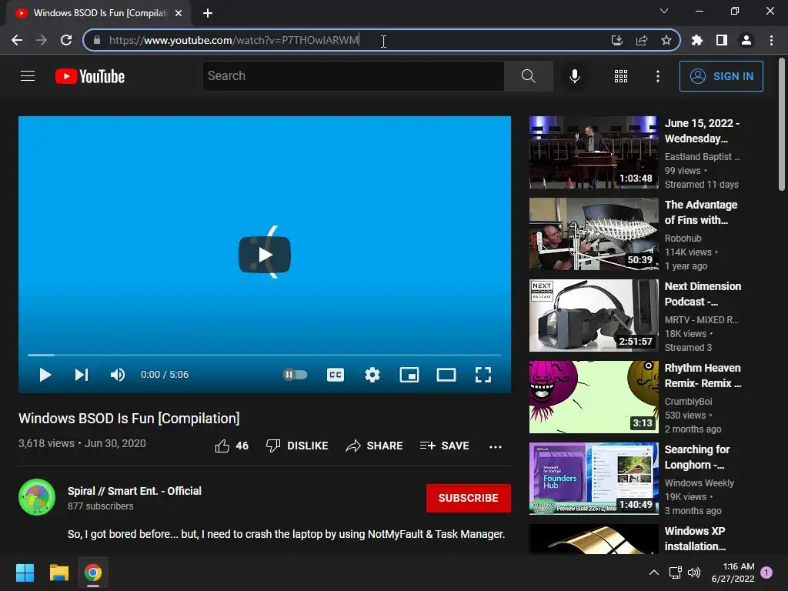Open the Windows Start menu
This screenshot has height=591, width=788.
[x=25, y=573]
